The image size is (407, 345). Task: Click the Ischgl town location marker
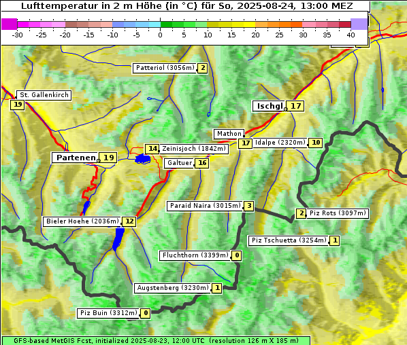[x=286, y=109]
